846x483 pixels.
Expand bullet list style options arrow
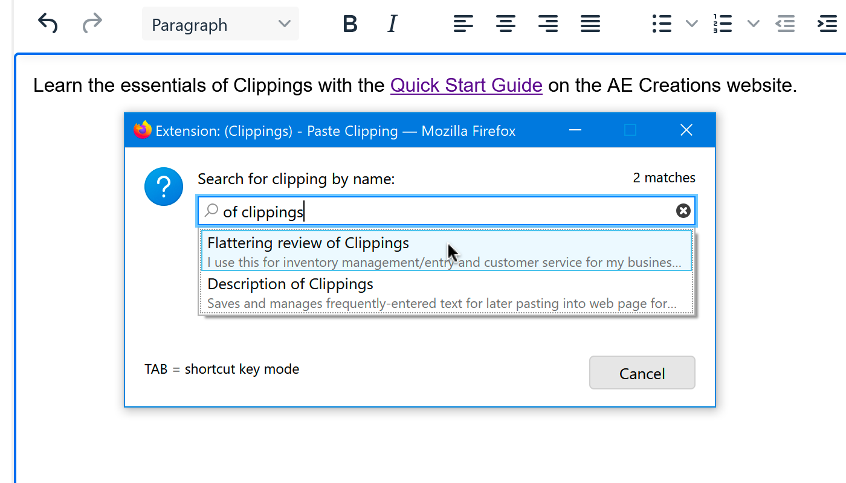692,24
